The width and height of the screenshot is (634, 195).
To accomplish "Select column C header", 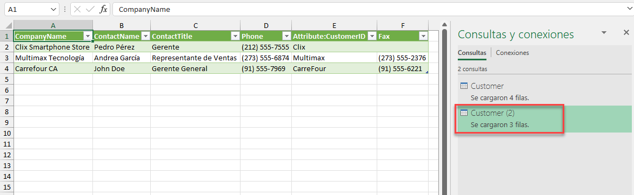I will click(195, 25).
